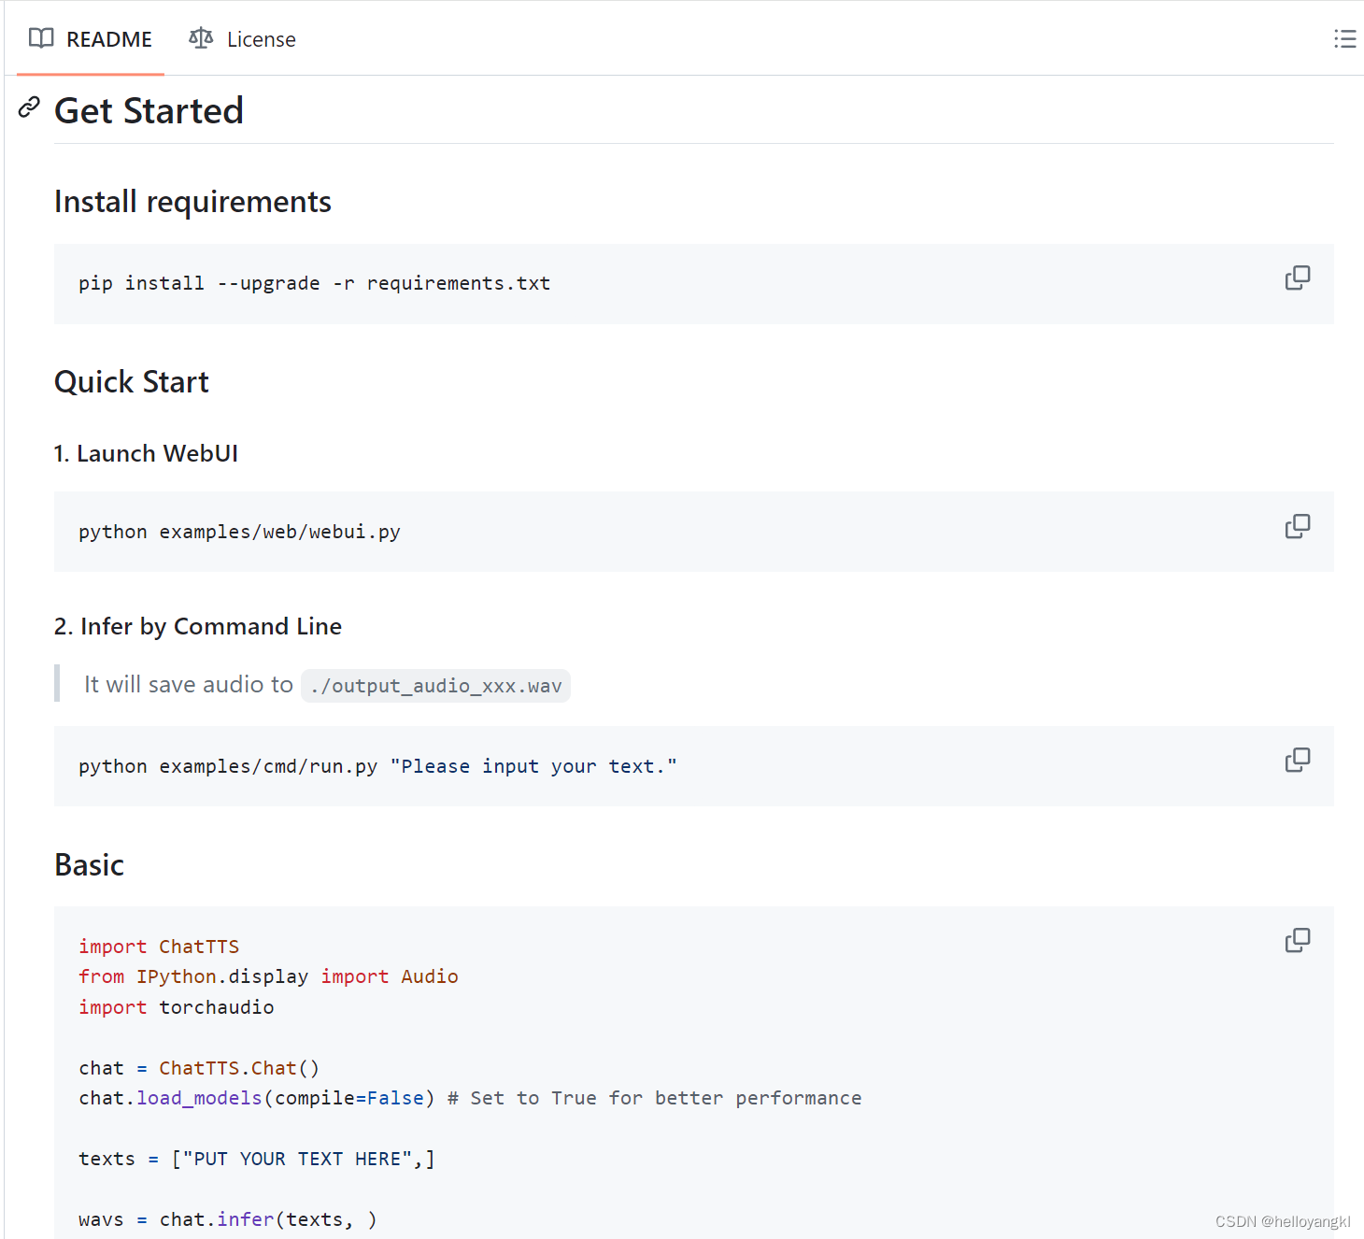1364x1239 pixels.
Task: Click the 'Set to True for better performance' comment
Action: 654,1098
